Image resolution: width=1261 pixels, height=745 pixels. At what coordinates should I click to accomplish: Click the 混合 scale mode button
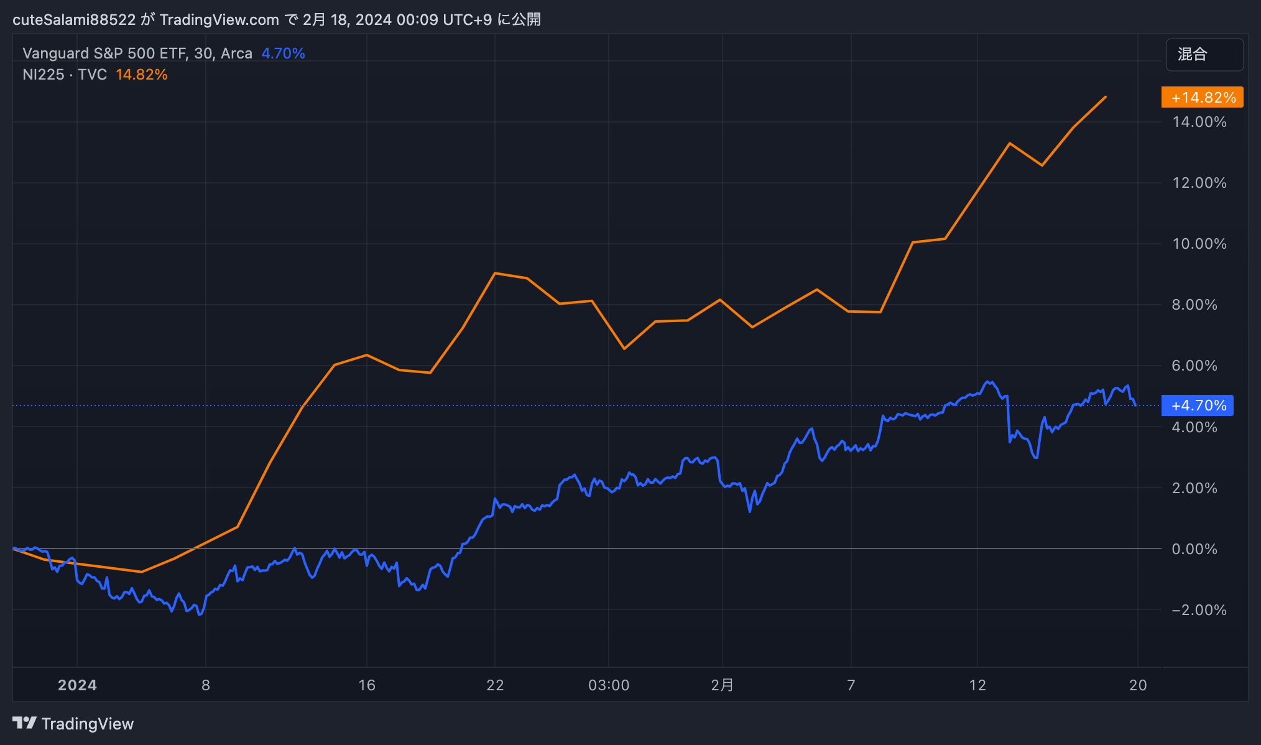coord(1204,55)
